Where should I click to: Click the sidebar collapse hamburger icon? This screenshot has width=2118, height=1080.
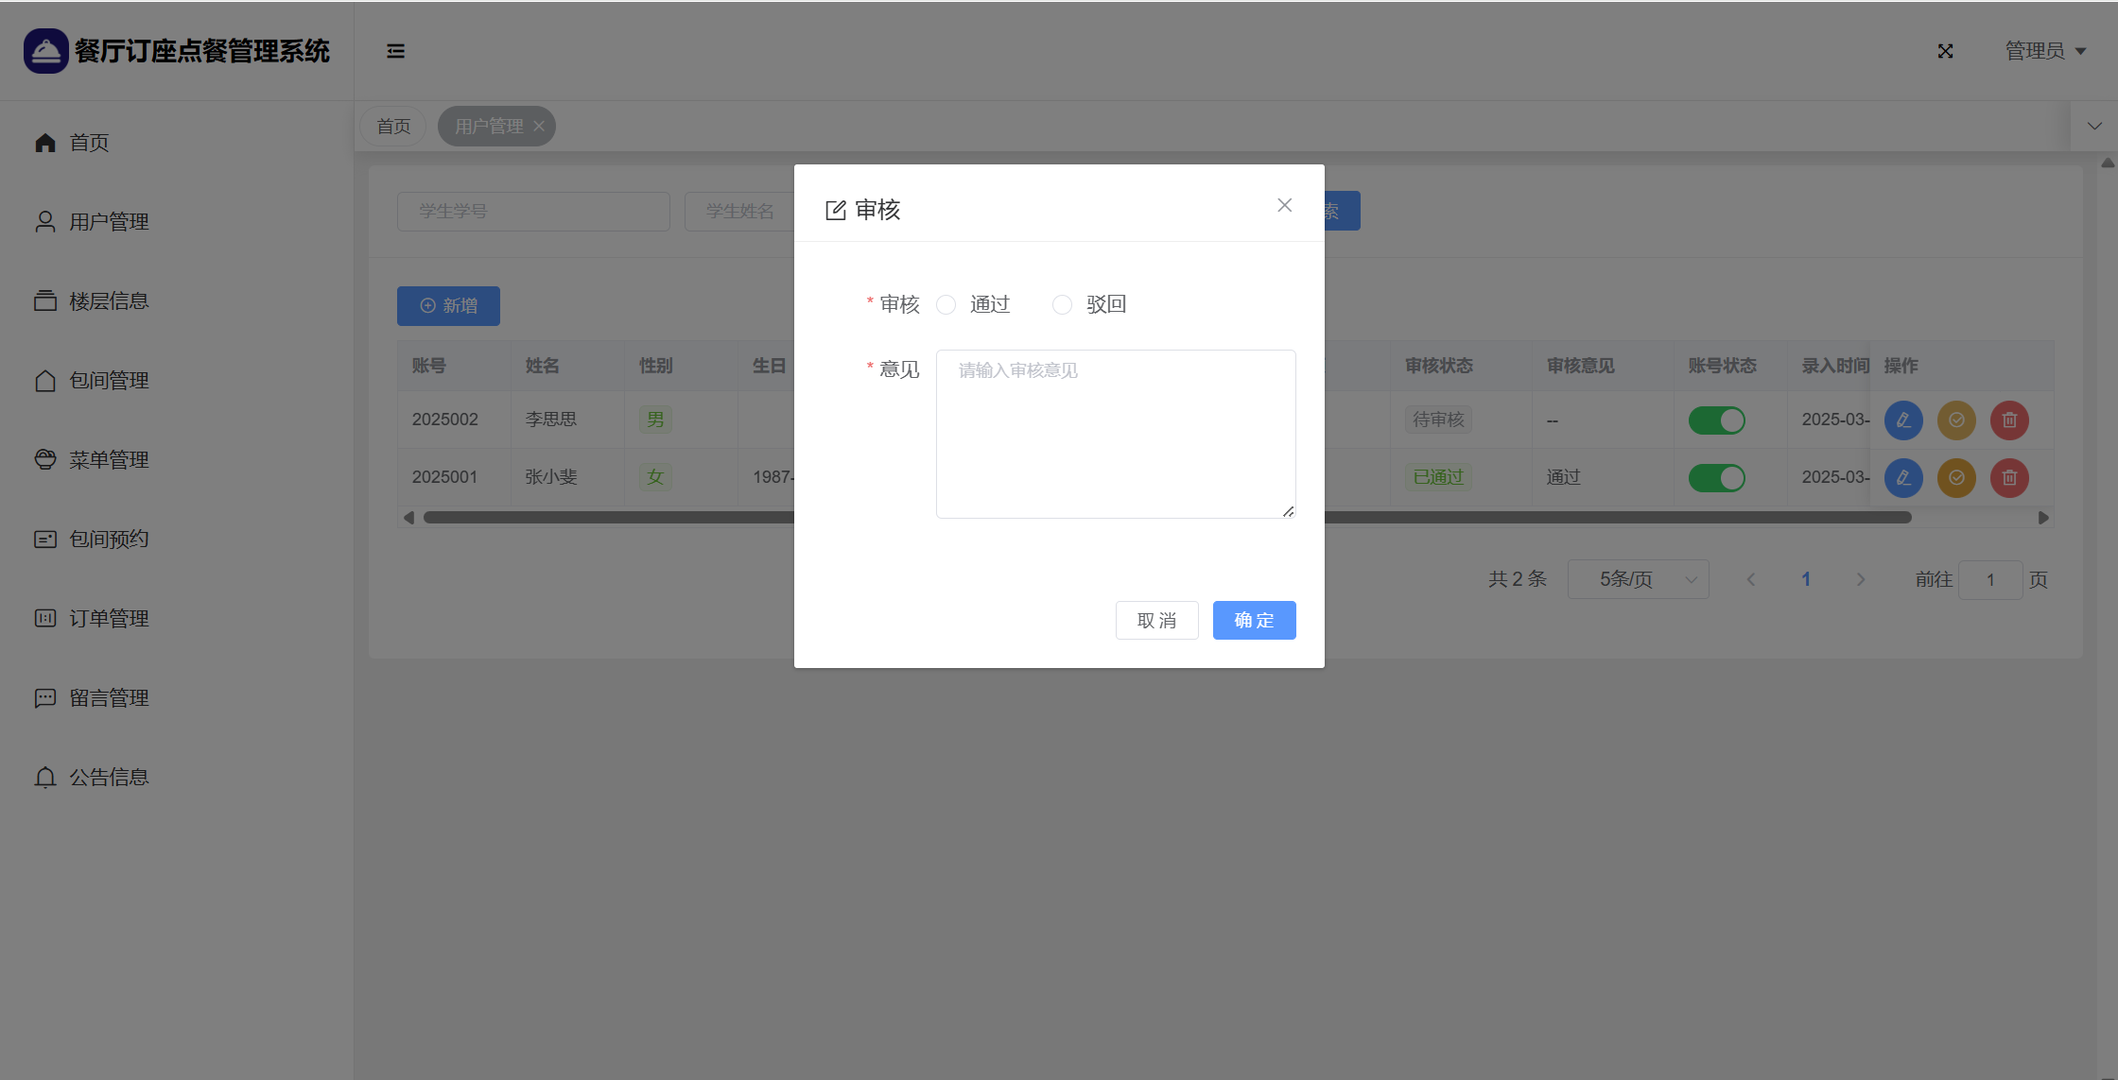(395, 51)
